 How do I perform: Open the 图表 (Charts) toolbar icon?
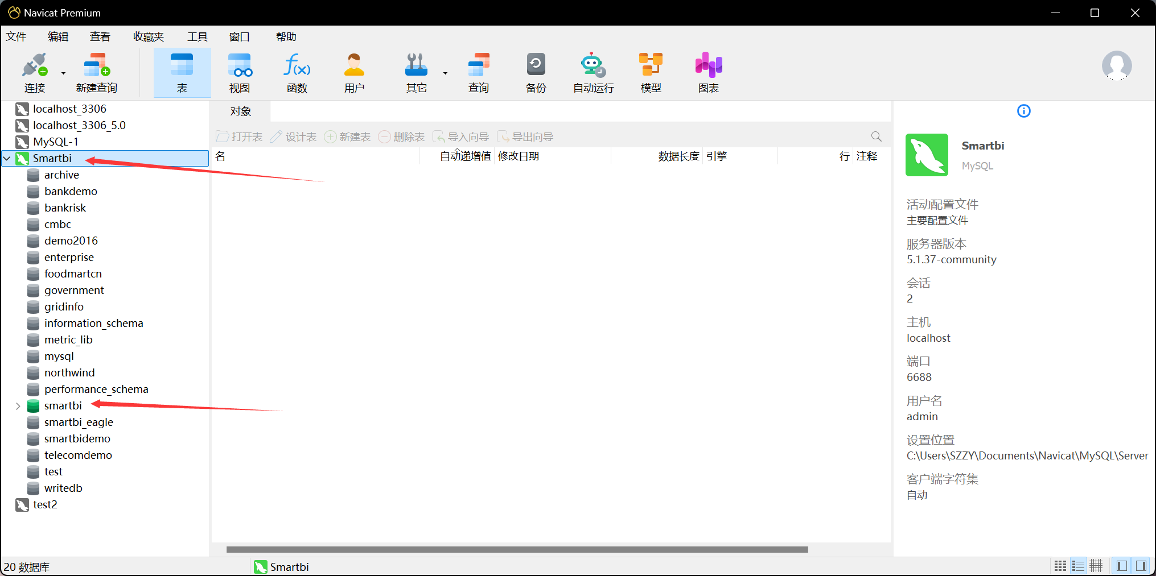click(709, 73)
